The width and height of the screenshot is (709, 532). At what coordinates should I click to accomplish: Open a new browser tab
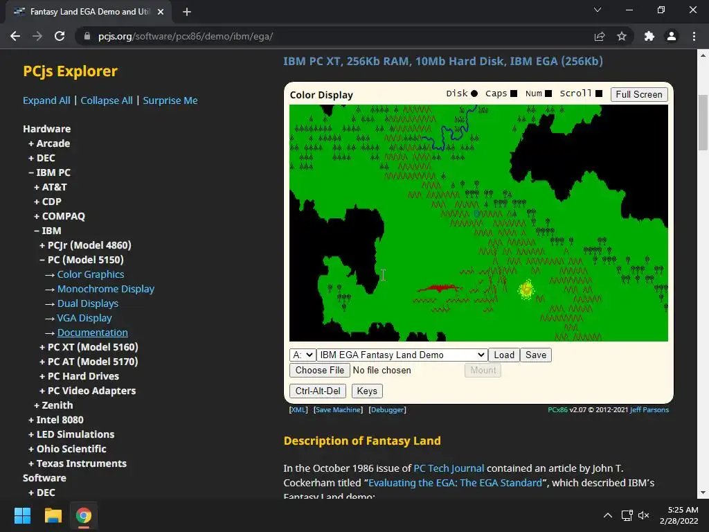[187, 12]
